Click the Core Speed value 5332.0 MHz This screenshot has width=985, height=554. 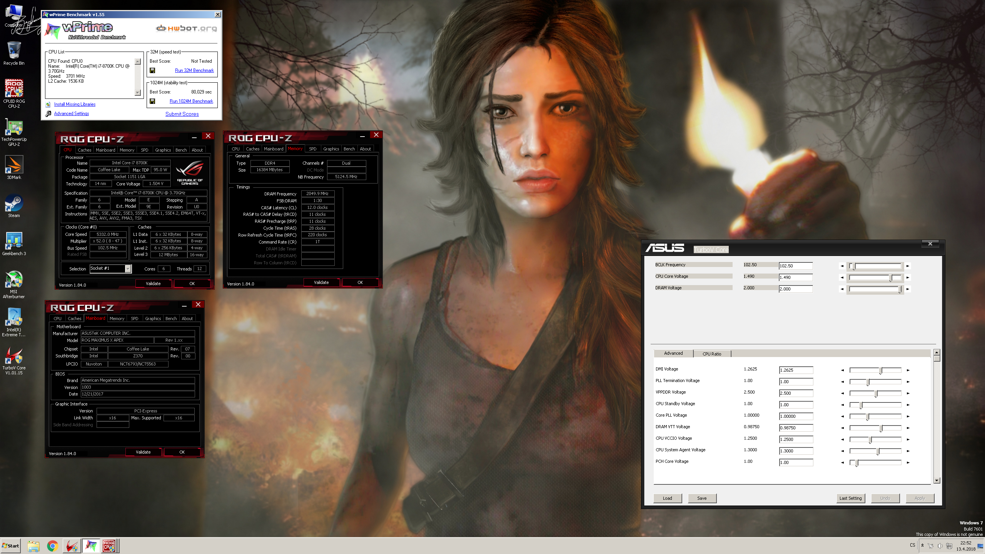tap(108, 234)
